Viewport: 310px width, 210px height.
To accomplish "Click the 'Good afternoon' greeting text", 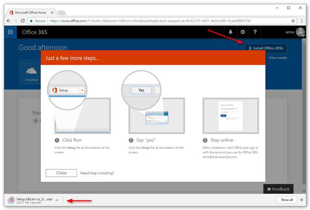I will (x=43, y=48).
